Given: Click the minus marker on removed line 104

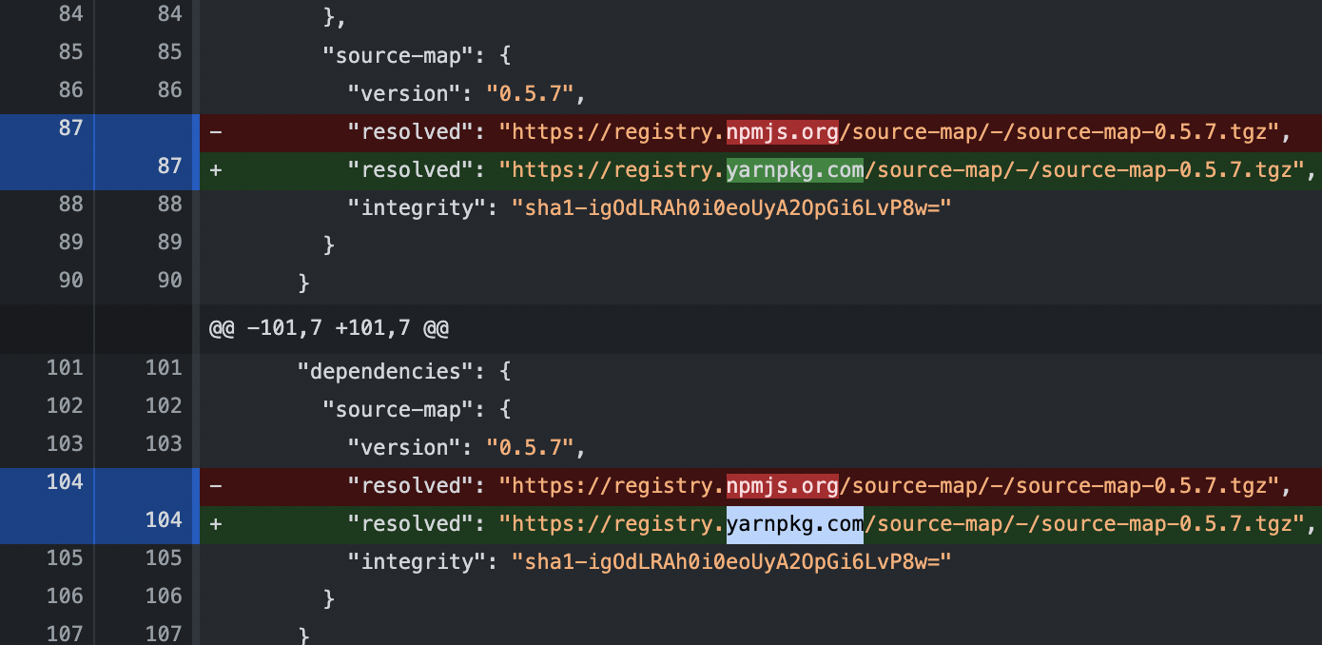Looking at the screenshot, I should 215,486.
